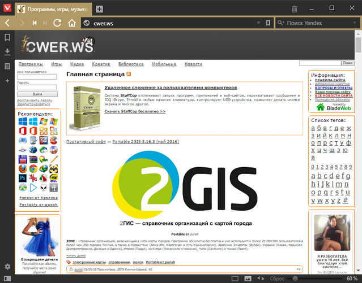Image resolution: width=362 pixels, height=283 pixels.
Task: Click the Firefox icon in Рекомендуем
Action: pos(23,169)
